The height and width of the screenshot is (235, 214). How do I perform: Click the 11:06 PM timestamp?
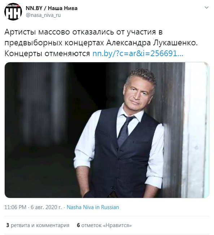point(15,207)
